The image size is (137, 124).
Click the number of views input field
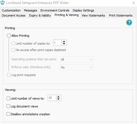(52, 98)
